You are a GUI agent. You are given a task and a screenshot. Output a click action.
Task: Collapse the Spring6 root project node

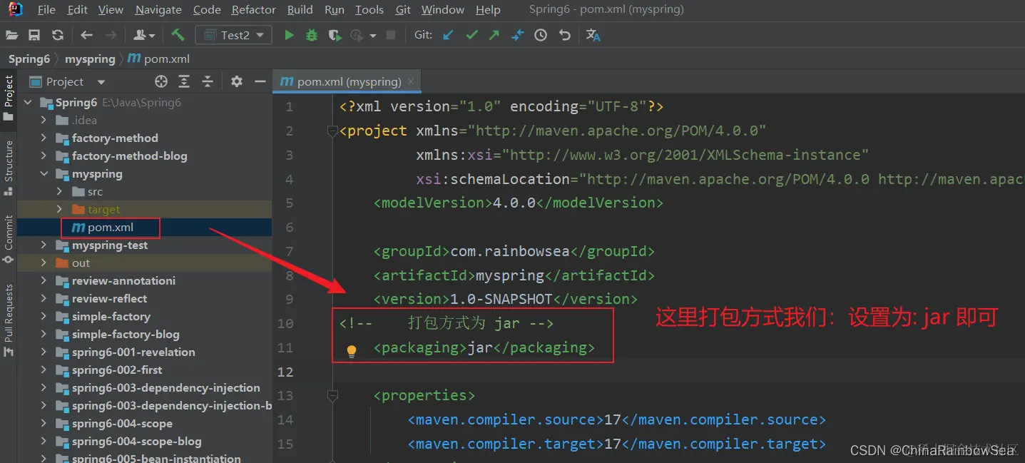pos(29,102)
